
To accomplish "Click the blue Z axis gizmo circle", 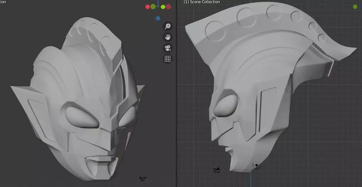I will [x=158, y=18].
